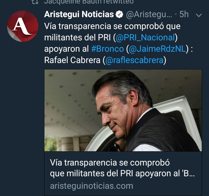
Task: Click the tweet body text to open it
Action: click(118, 43)
